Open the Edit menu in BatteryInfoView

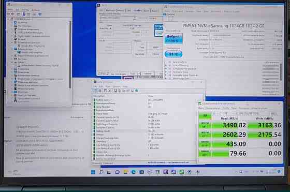[101, 86]
